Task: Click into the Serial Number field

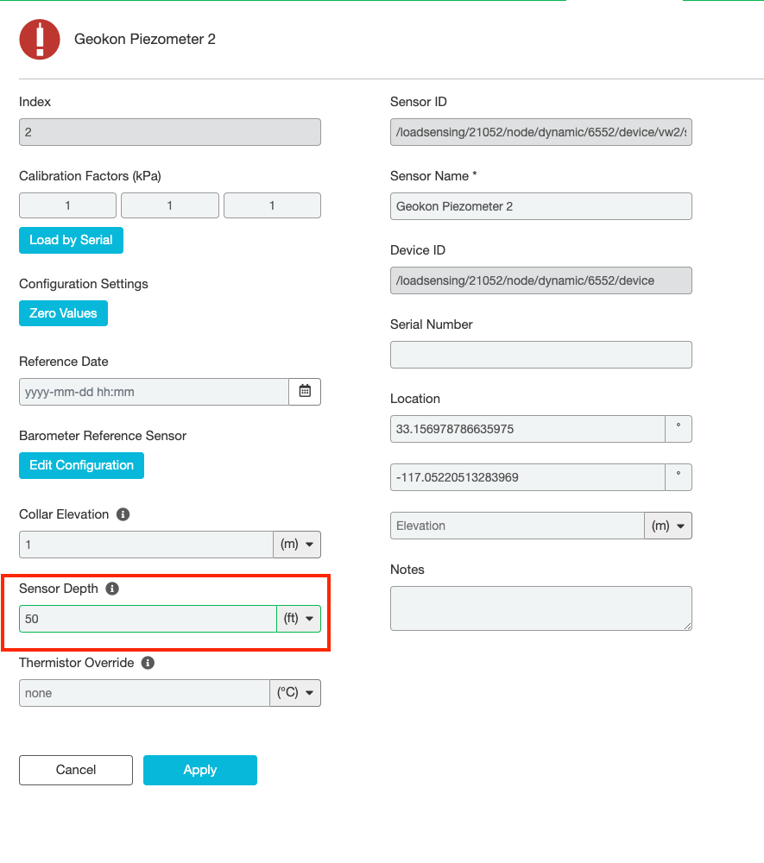Action: pos(541,355)
